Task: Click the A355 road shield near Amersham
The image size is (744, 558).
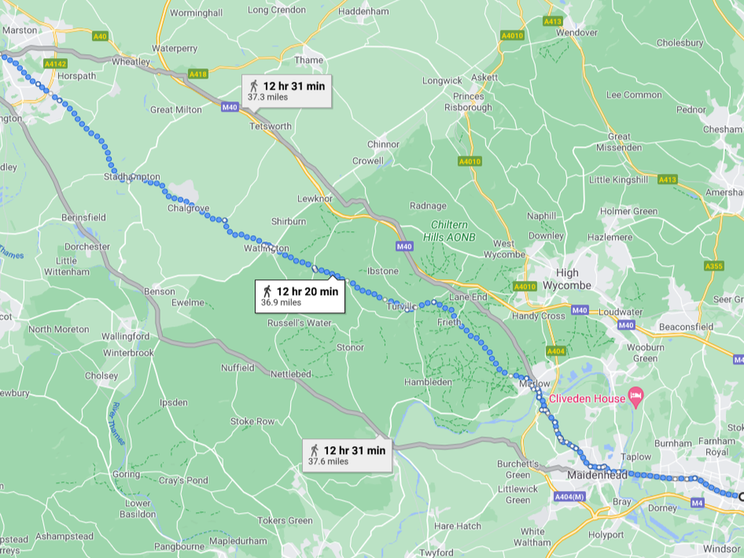Action: tap(714, 266)
